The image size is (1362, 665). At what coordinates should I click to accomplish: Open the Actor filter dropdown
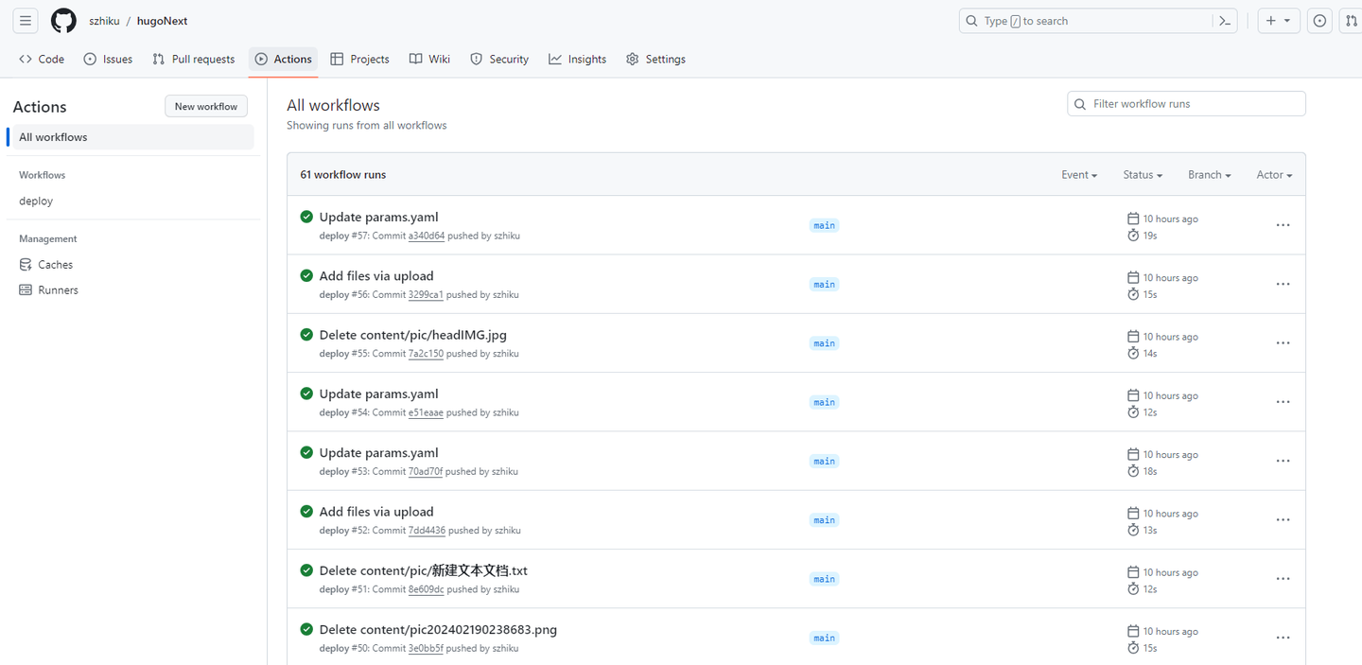click(1273, 174)
